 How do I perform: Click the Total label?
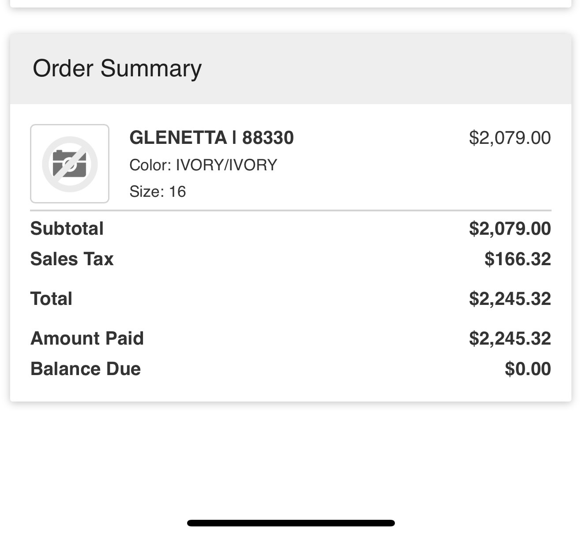(x=51, y=299)
